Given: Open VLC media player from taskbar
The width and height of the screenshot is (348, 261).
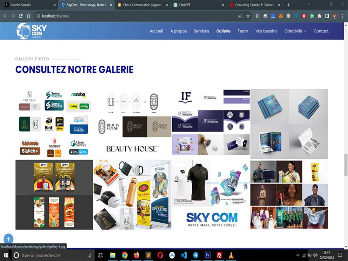Looking at the screenshot, I should tap(231, 255).
